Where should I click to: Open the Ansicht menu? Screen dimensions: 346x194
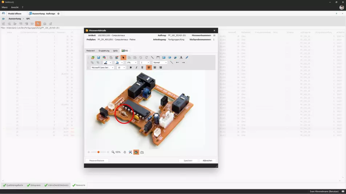click(x=15, y=8)
